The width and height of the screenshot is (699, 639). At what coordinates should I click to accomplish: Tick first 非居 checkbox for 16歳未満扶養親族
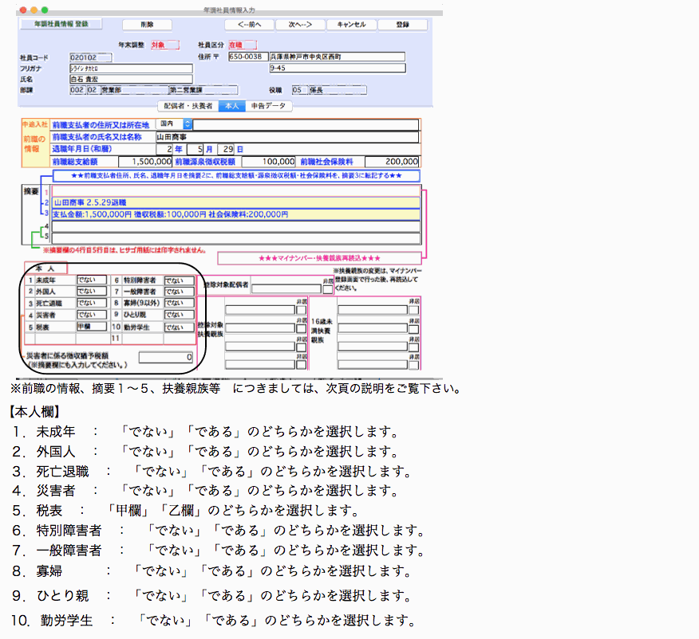[413, 311]
